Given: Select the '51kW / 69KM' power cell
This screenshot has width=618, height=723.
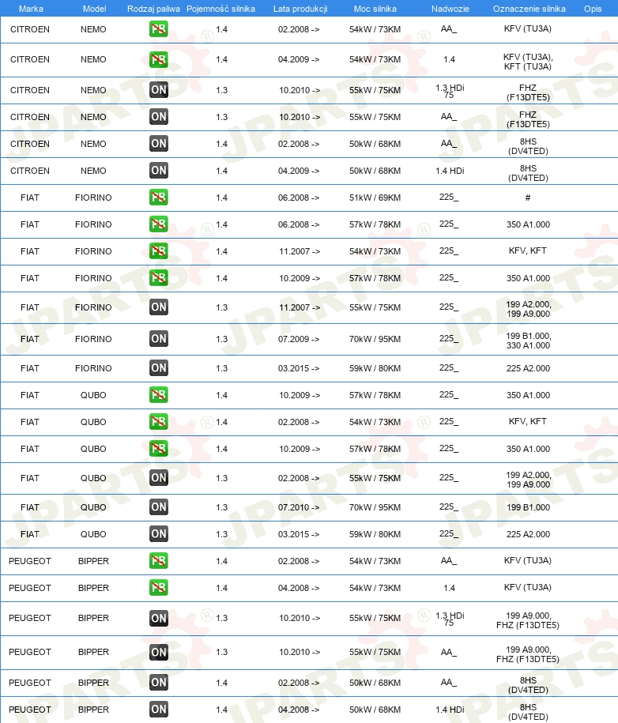Looking at the screenshot, I should click(375, 198).
